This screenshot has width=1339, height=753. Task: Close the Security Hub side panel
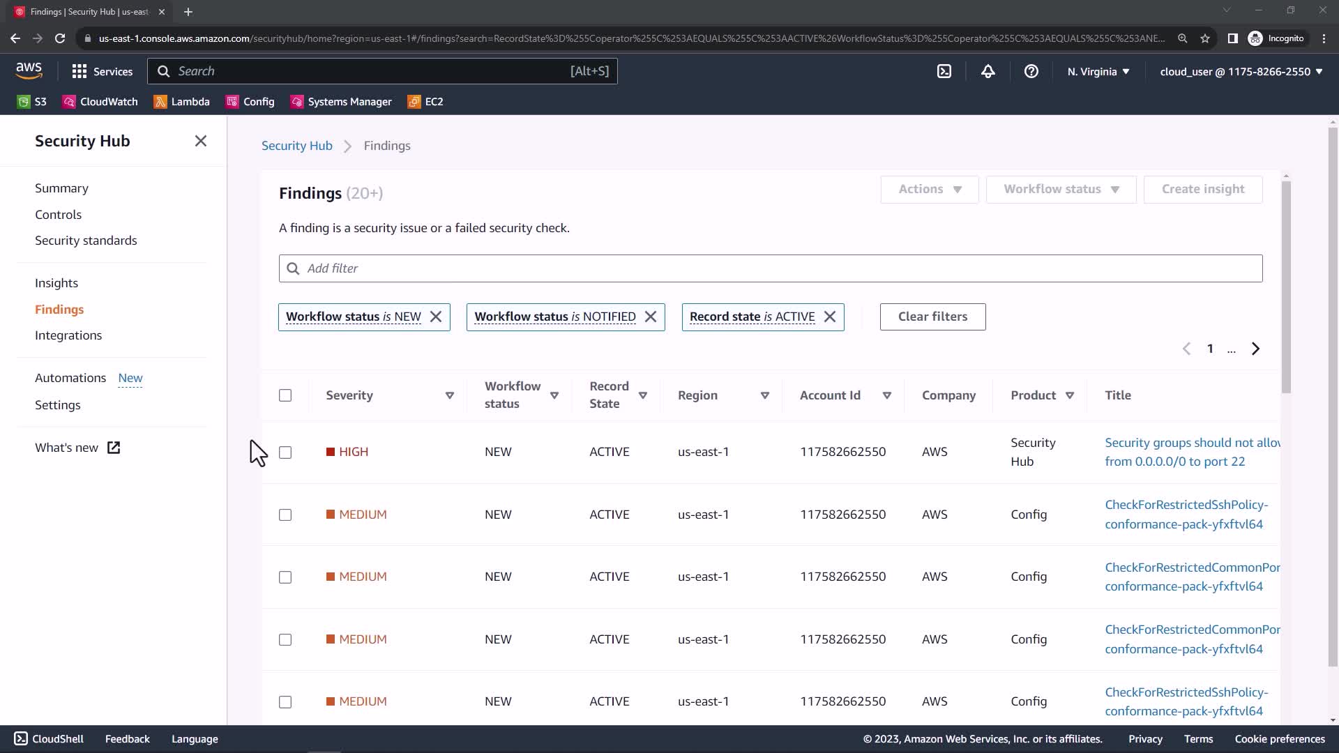click(x=201, y=141)
